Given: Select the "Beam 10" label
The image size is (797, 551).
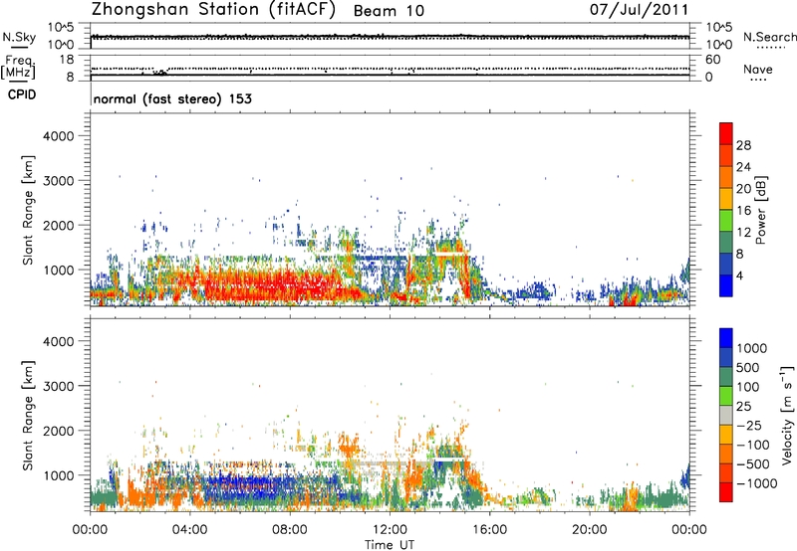Looking at the screenshot, I should point(389,11).
